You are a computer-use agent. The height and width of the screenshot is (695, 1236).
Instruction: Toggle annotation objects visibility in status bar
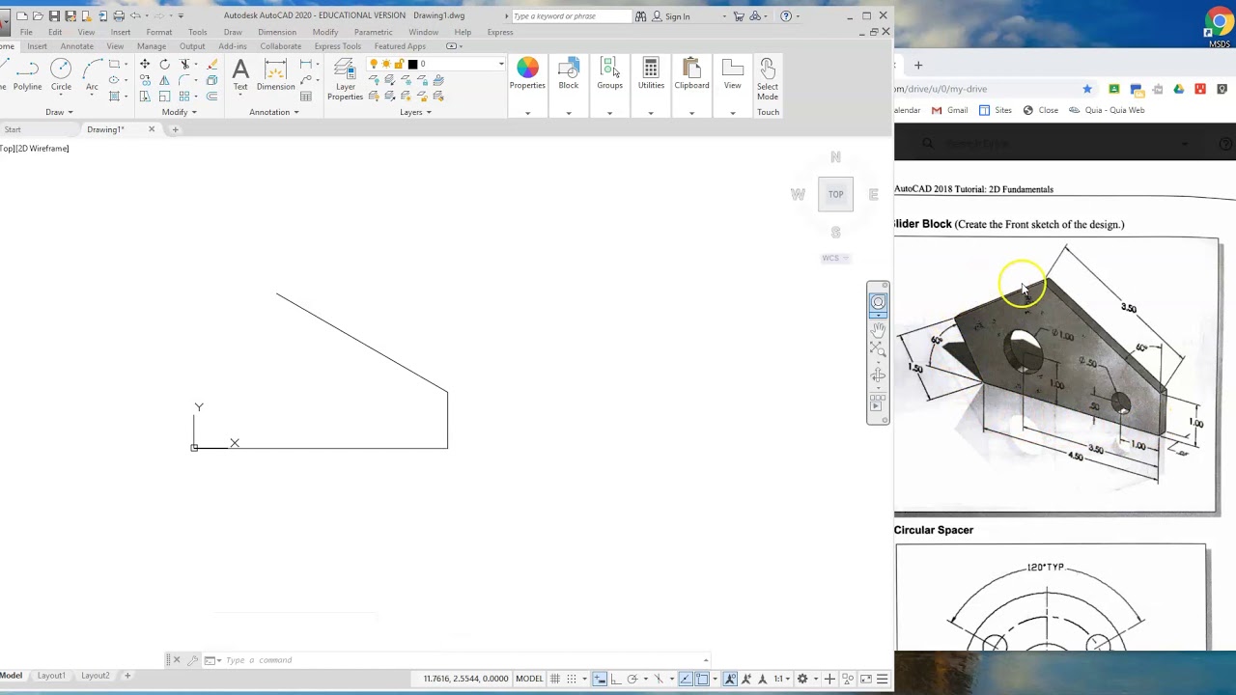click(730, 679)
